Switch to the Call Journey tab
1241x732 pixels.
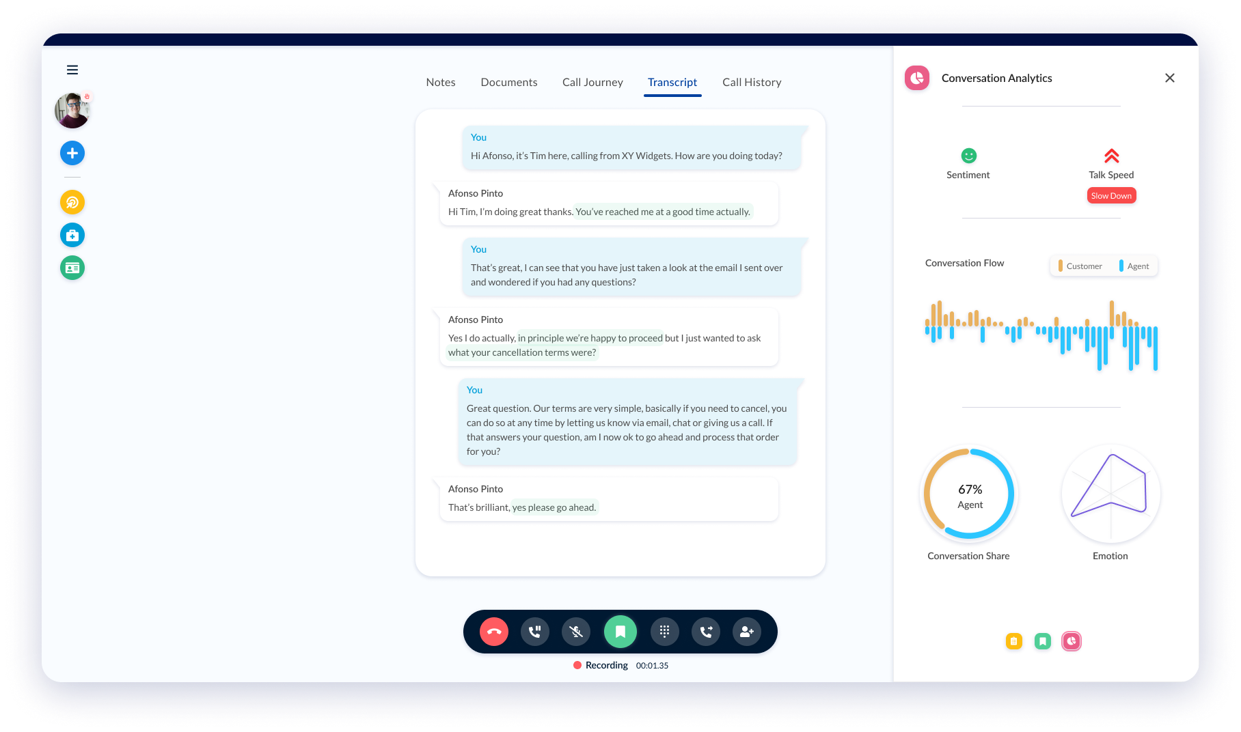tap(592, 82)
